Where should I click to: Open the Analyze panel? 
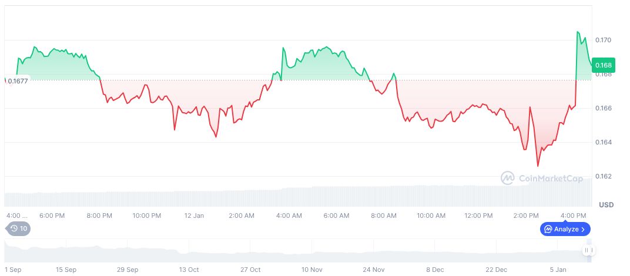565,229
